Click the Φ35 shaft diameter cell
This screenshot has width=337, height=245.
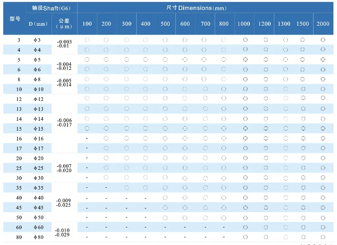tap(38, 188)
